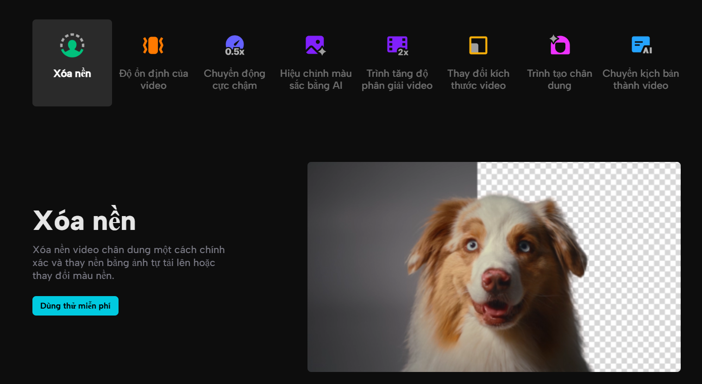Screen dimensions: 702x384
Task: Click the green Xóa nền portrait icon
Action: coord(72,45)
